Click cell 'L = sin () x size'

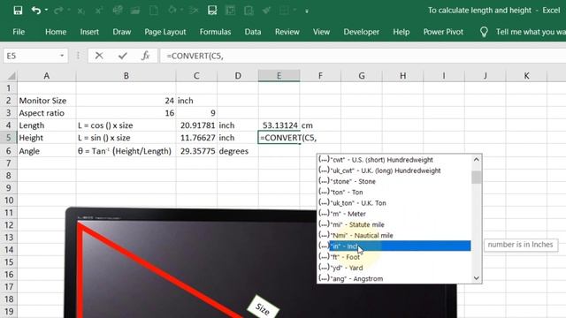click(126, 138)
